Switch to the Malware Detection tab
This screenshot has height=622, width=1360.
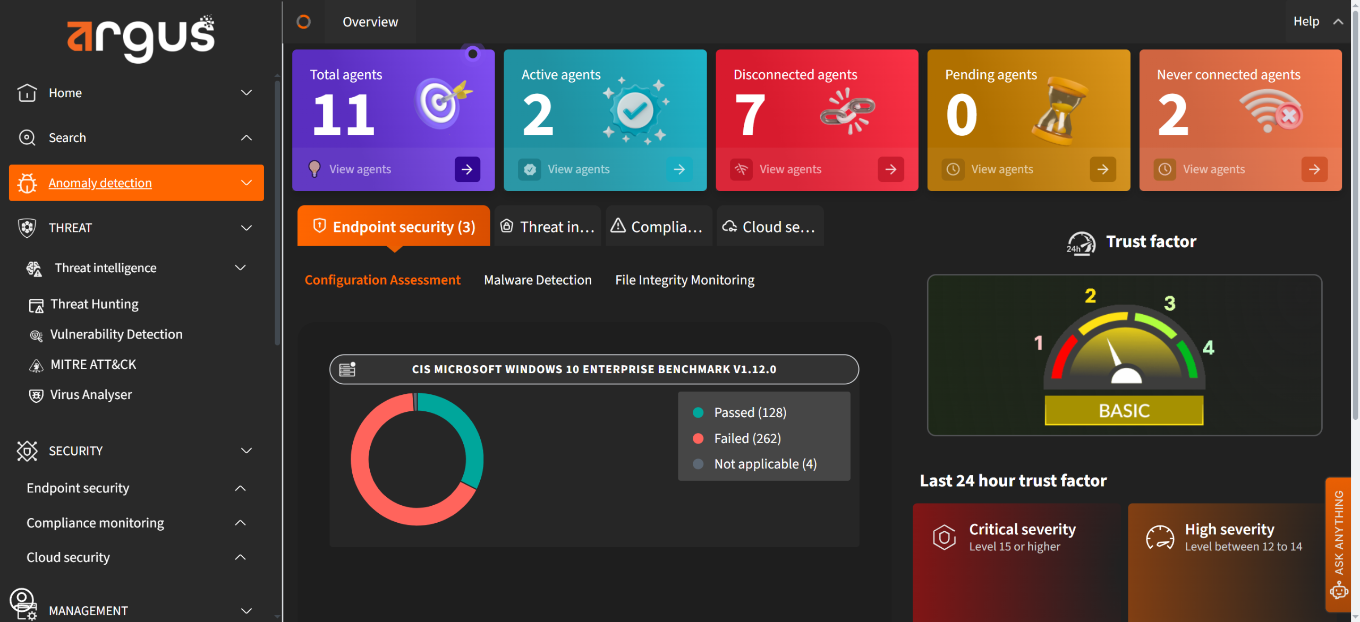click(538, 280)
